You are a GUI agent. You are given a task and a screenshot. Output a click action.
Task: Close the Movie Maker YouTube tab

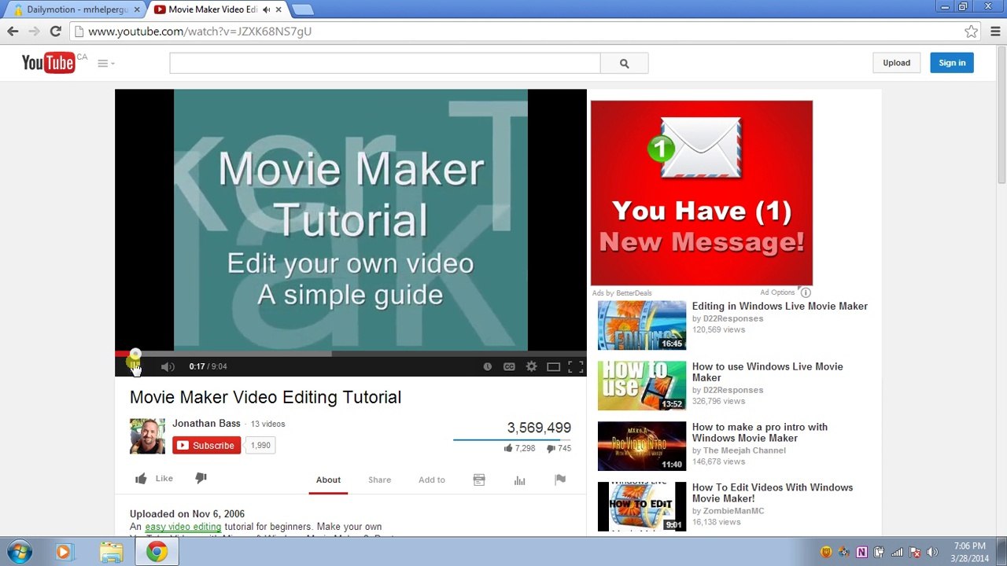click(278, 9)
